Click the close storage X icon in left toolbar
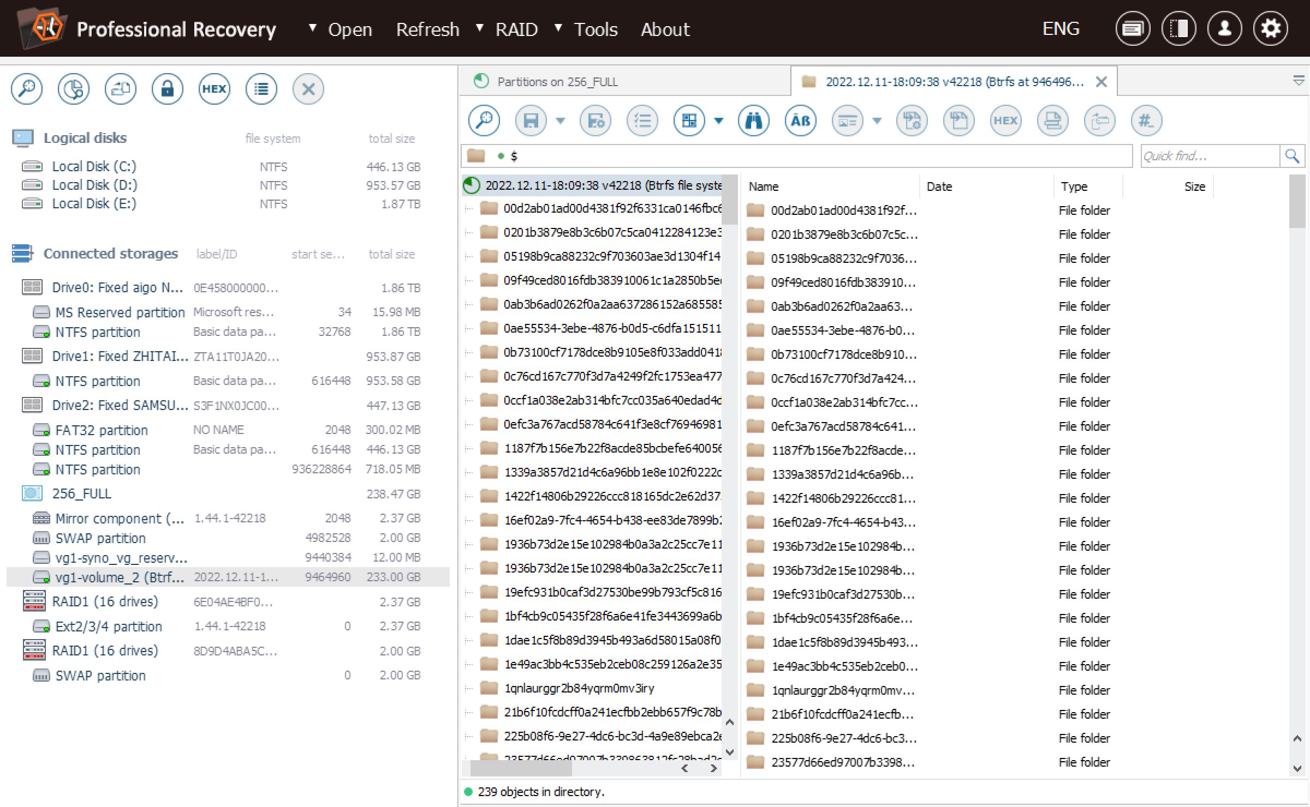1310x807 pixels. (x=308, y=89)
